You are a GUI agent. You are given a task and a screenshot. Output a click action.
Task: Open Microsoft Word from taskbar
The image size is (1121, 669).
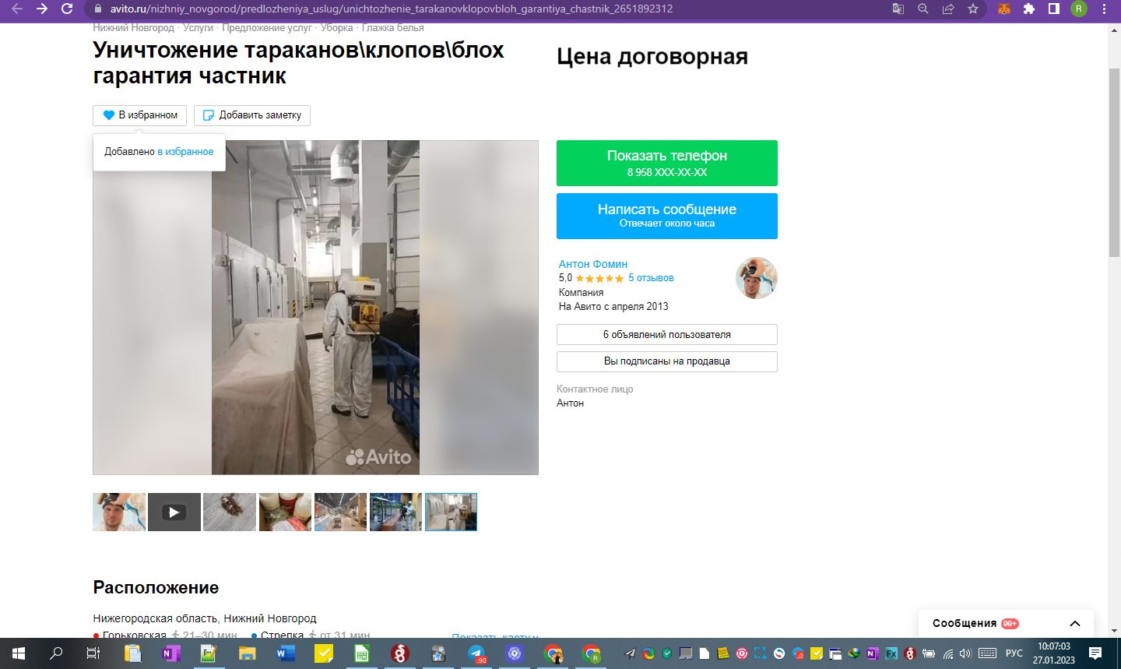(x=285, y=653)
